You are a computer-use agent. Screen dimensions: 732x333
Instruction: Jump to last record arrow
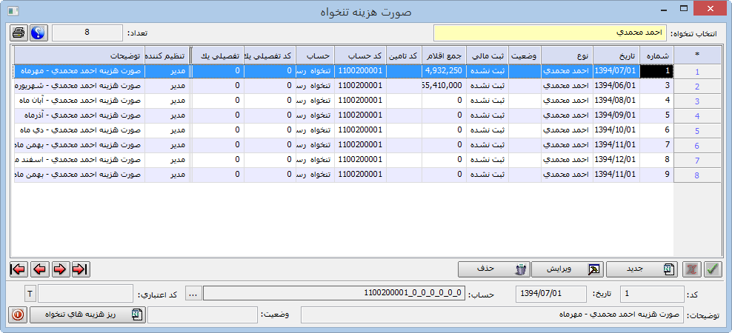80,269
